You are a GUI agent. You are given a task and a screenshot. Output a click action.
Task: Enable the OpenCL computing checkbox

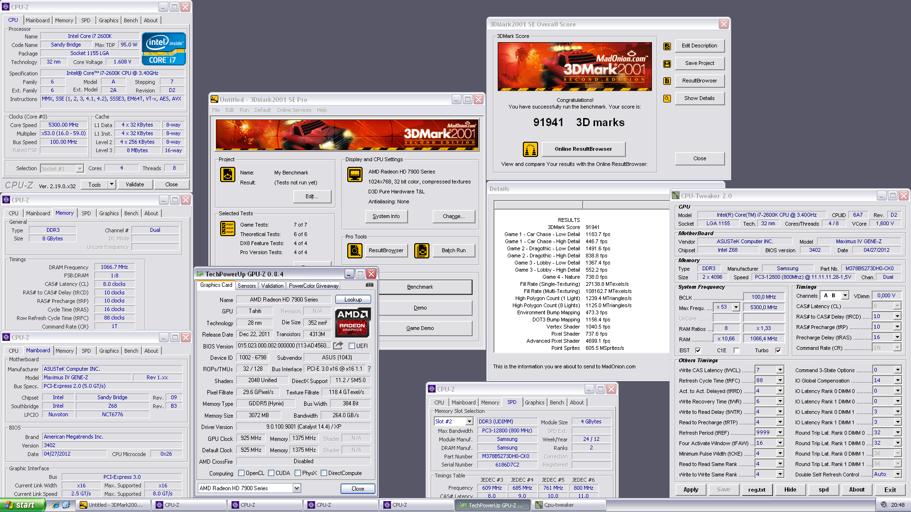pyautogui.click(x=241, y=473)
